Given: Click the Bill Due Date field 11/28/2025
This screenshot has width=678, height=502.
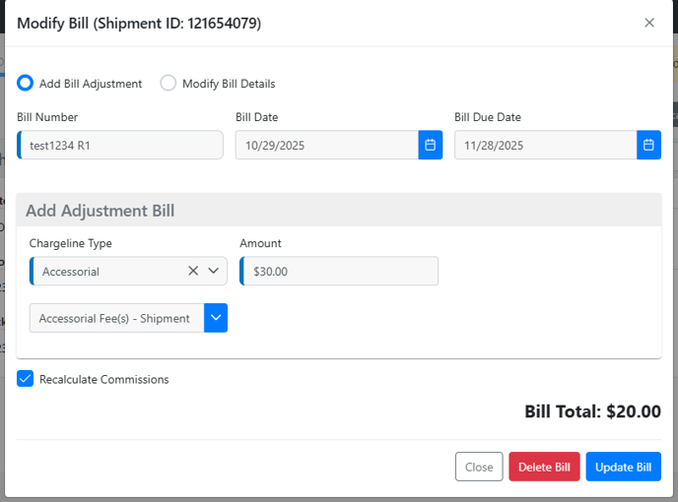Looking at the screenshot, I should pyautogui.click(x=545, y=146).
